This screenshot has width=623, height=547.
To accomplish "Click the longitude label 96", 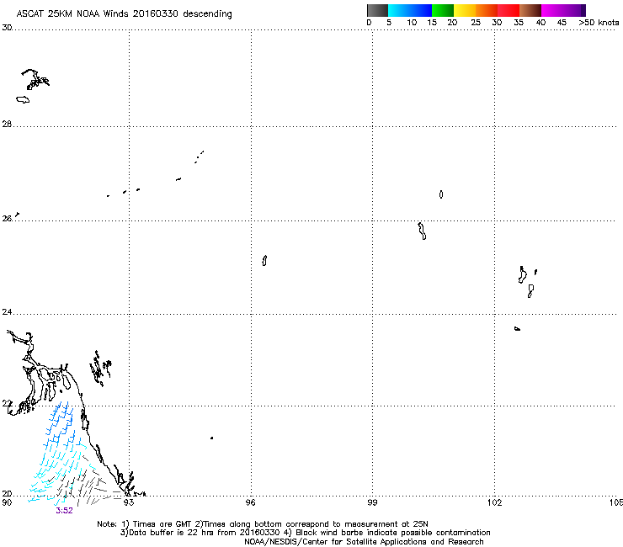I will tap(250, 502).
